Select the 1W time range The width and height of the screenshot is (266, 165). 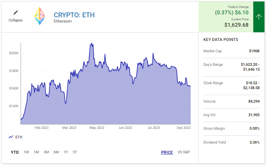(26, 152)
